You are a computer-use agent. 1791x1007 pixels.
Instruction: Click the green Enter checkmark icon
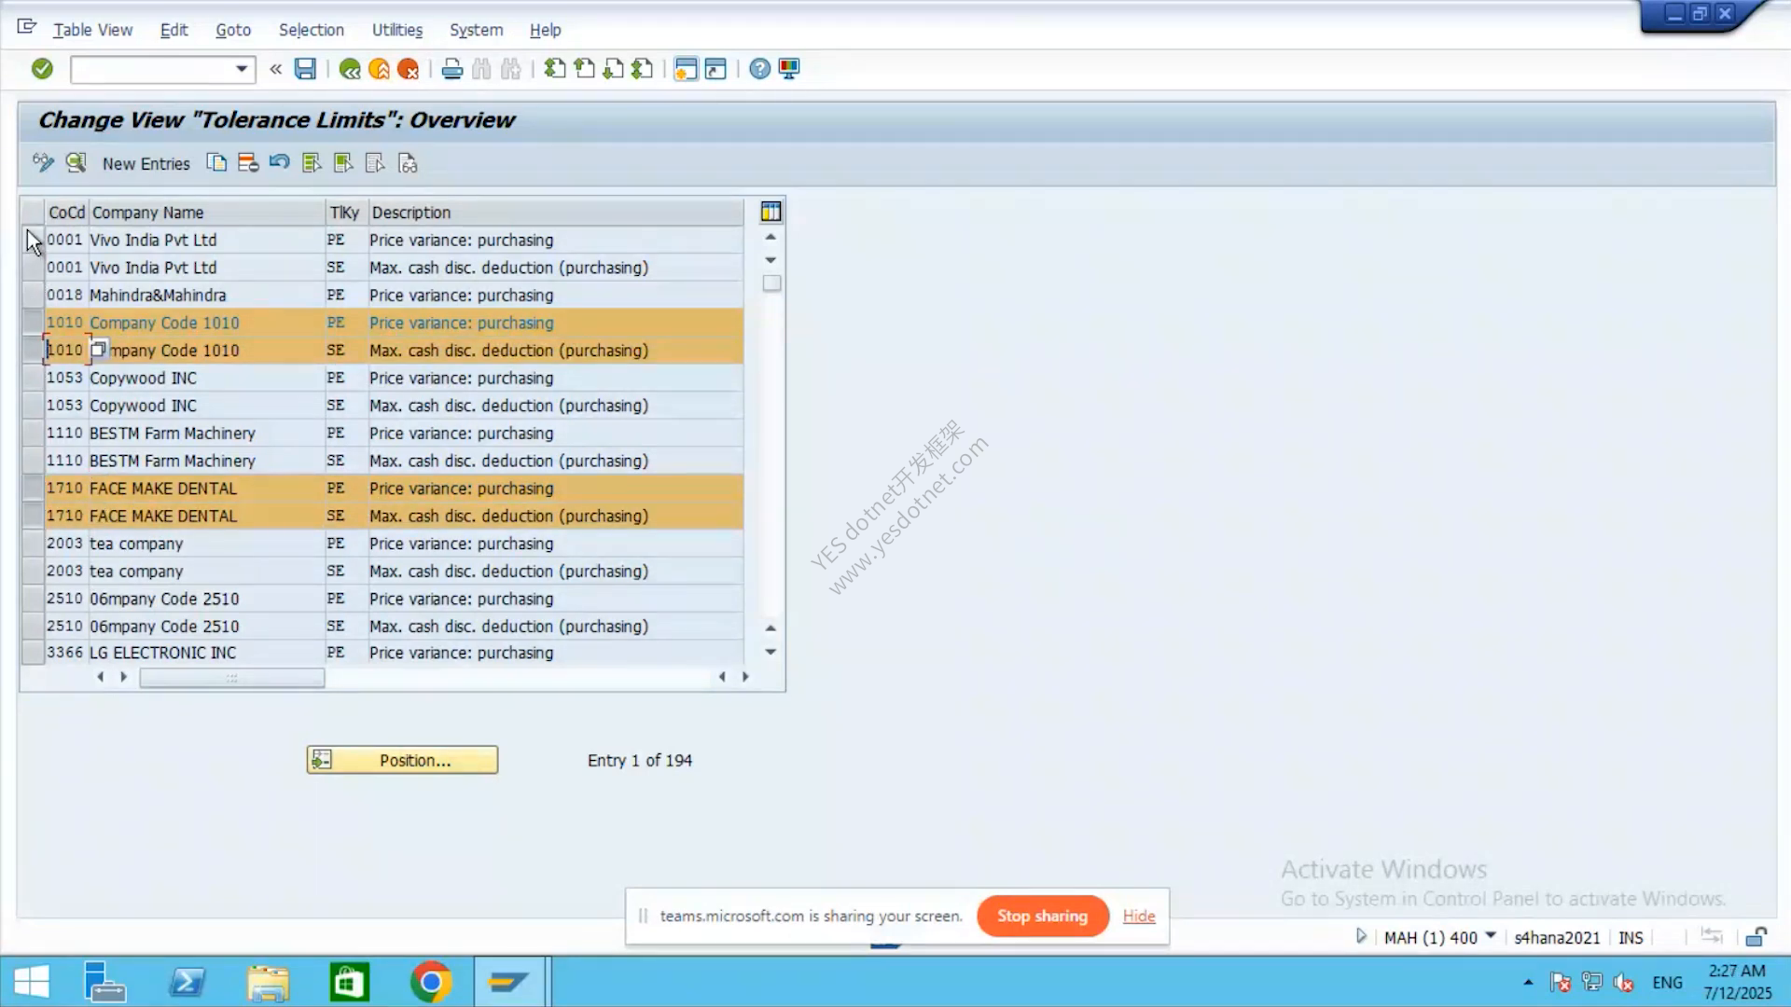coord(42,69)
